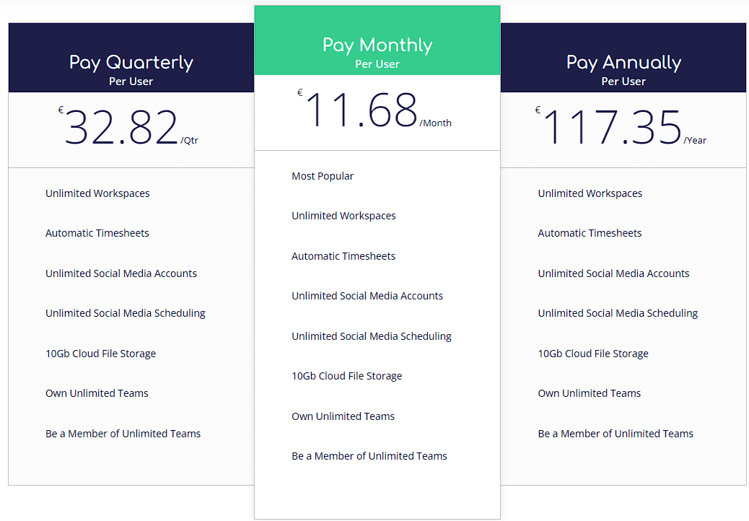The image size is (749, 521).
Task: Select Unlimited Social Media Scheduling in quarterly plan
Action: [125, 312]
